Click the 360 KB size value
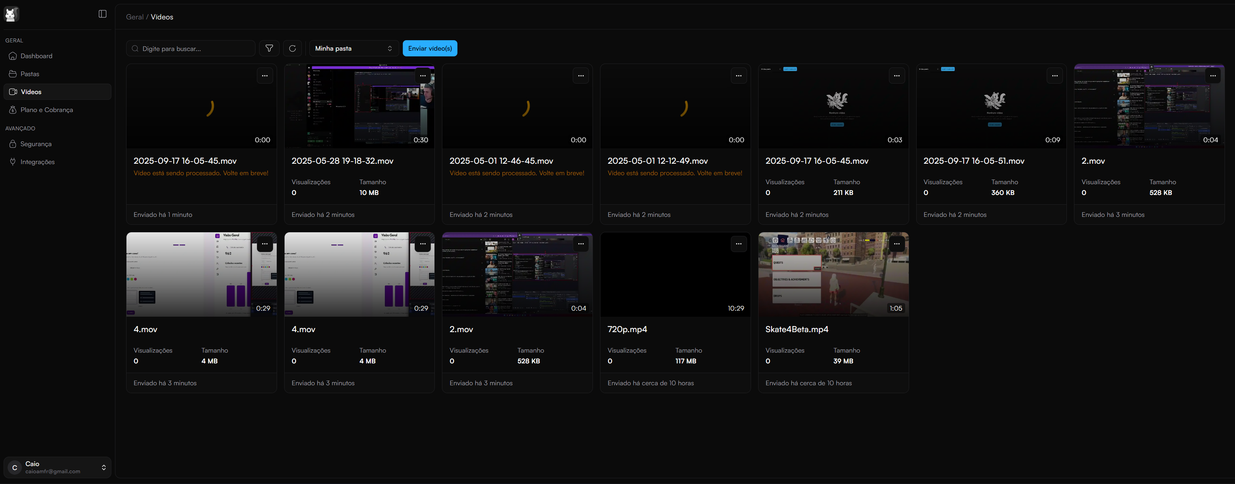 (x=1003, y=193)
